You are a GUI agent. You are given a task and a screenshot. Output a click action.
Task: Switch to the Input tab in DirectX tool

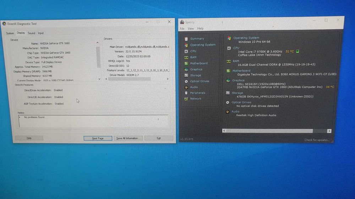pos(40,33)
